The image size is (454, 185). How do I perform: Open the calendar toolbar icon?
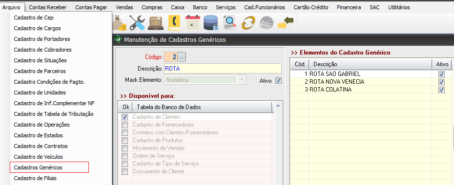[x=192, y=23]
